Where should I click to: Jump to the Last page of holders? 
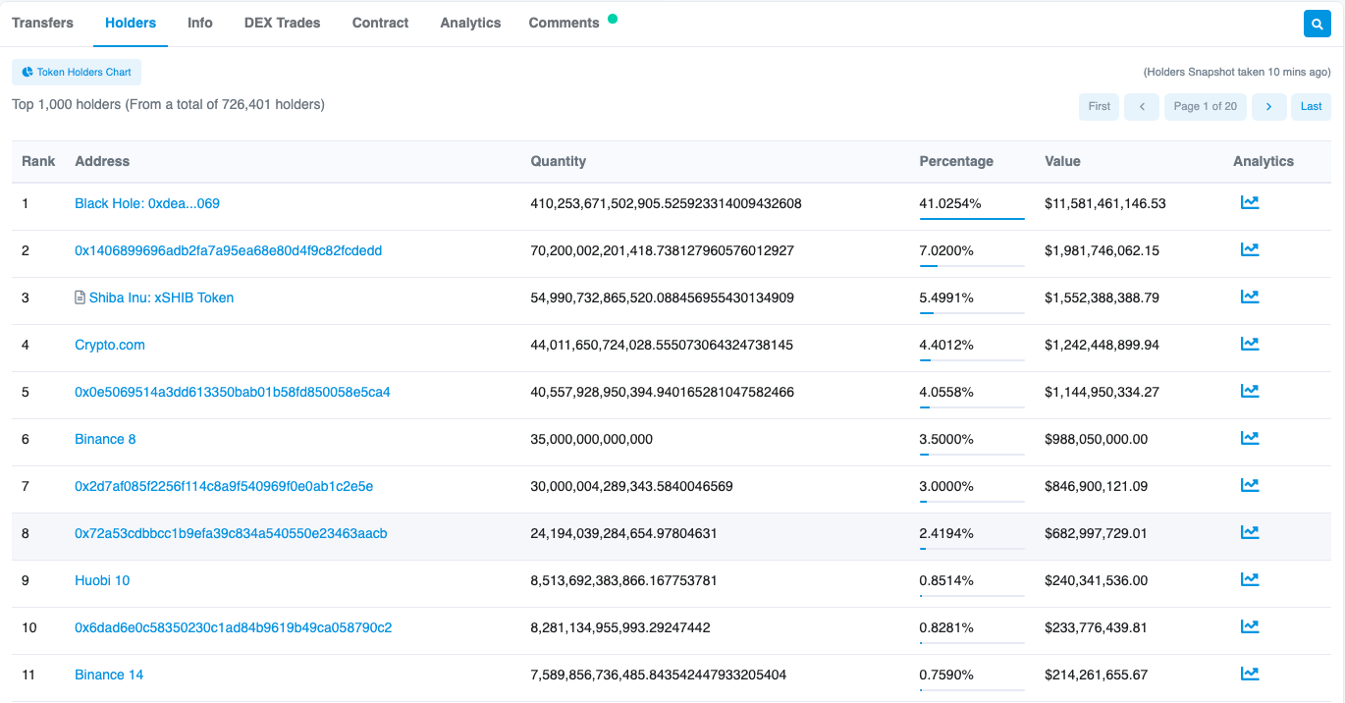coord(1311,106)
